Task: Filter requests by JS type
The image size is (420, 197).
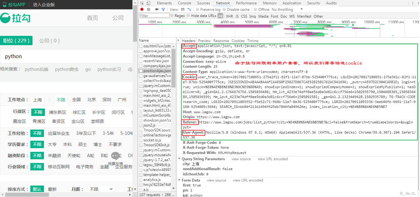Action: 237,16
